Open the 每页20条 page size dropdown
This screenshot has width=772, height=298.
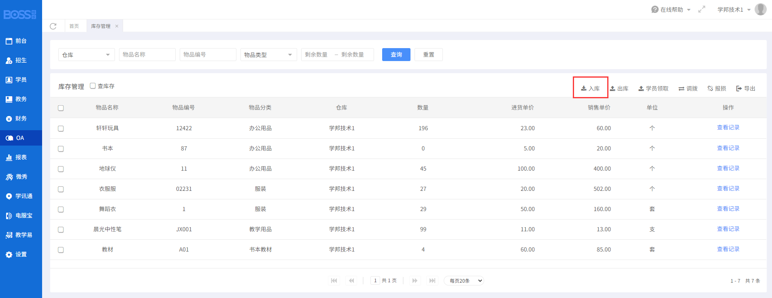pos(464,281)
